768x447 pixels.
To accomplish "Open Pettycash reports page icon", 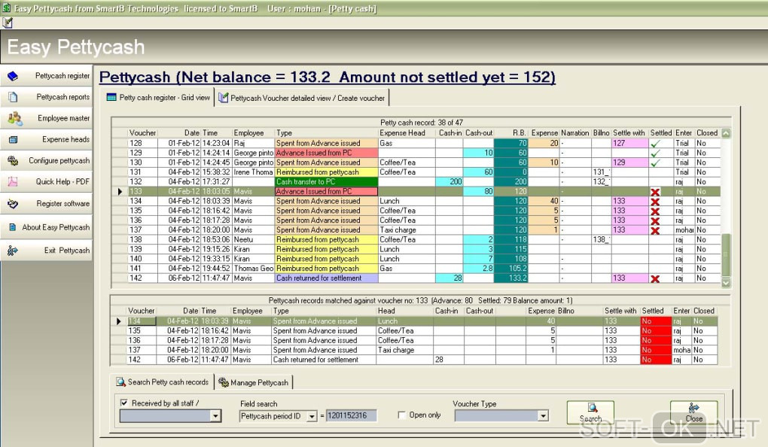I will 14,97.
